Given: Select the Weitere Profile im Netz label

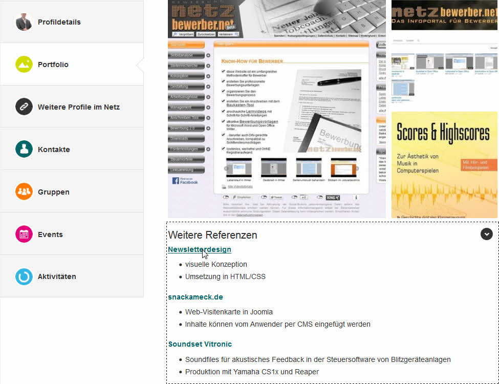Looking at the screenshot, I should click(78, 107).
